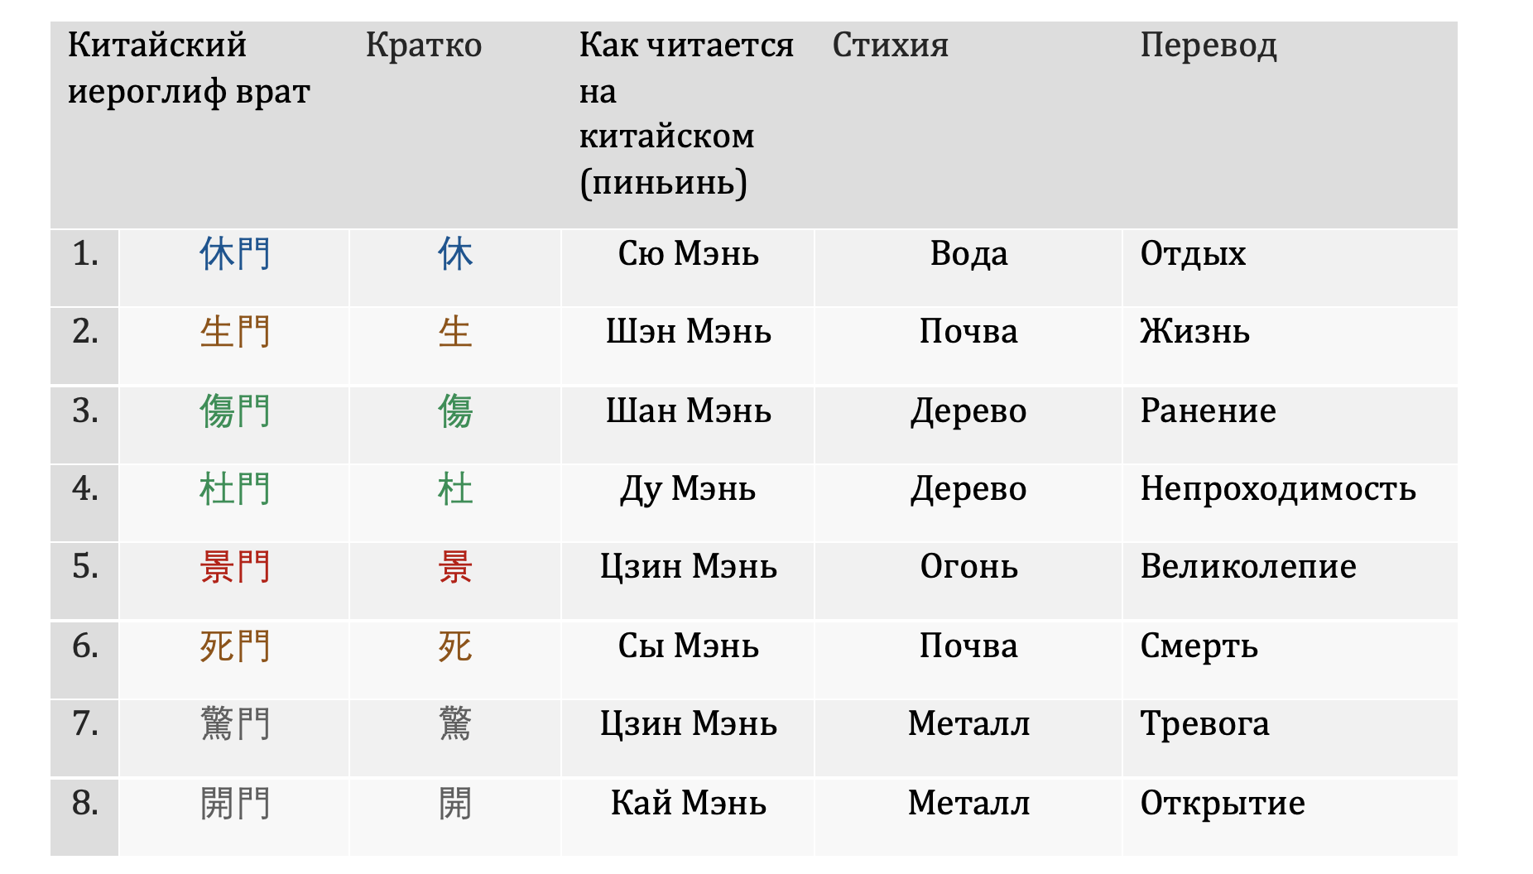Click the 'Китайский иероглиф врат' column header
The image size is (1533, 874).
pos(189,68)
